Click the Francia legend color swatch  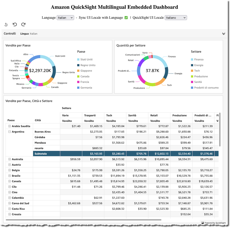pyautogui.click(x=78, y=82)
